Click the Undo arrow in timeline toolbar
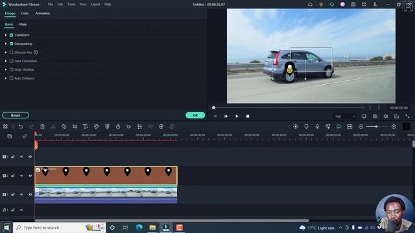415x233 pixels. [21, 127]
